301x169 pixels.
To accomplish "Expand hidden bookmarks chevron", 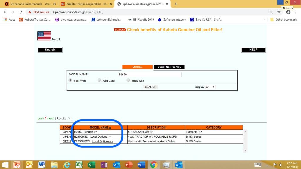I will pyautogui.click(x=264, y=20).
